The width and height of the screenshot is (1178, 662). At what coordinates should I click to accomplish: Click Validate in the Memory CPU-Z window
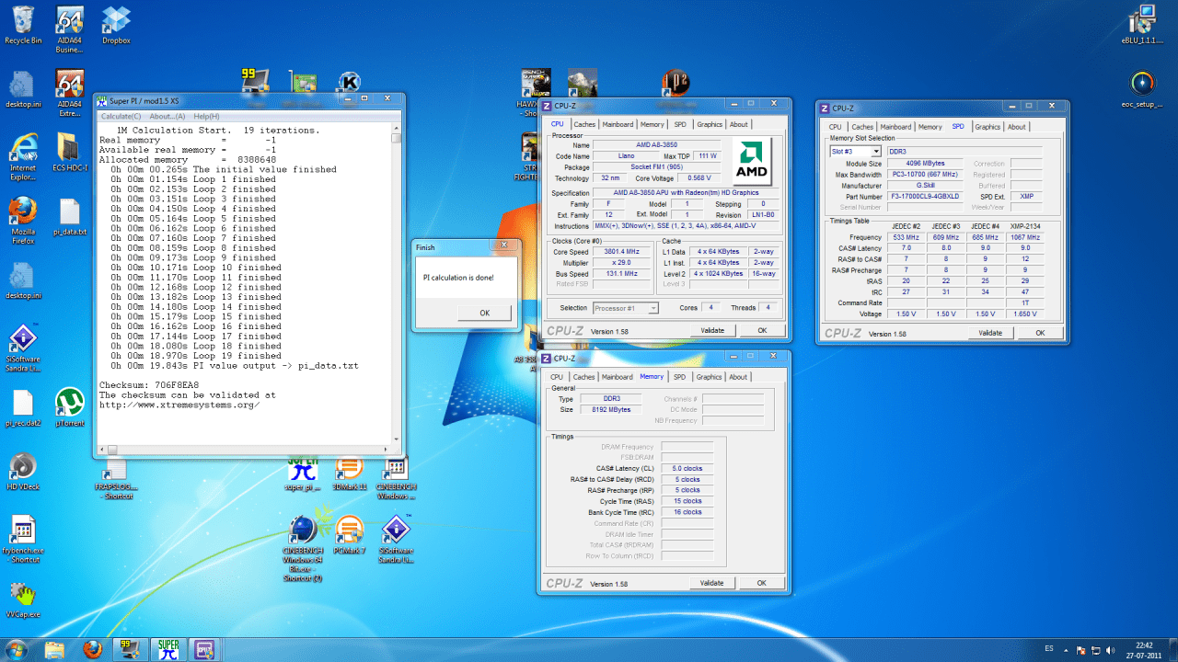[712, 583]
